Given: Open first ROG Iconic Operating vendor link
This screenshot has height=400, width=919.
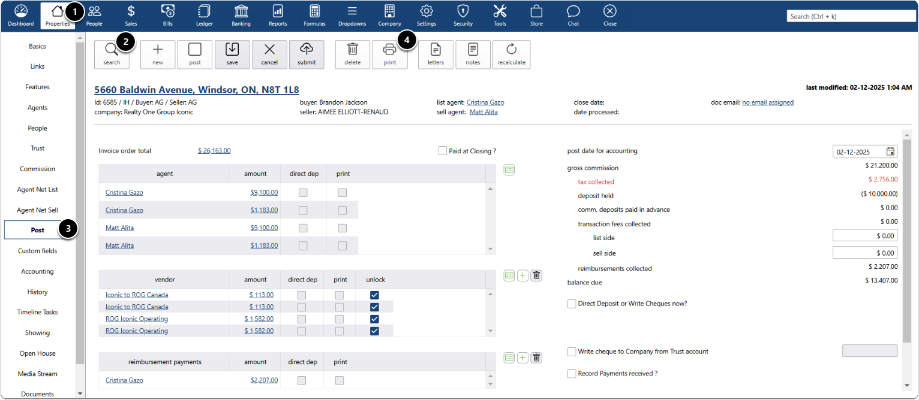Looking at the screenshot, I should coord(137,319).
